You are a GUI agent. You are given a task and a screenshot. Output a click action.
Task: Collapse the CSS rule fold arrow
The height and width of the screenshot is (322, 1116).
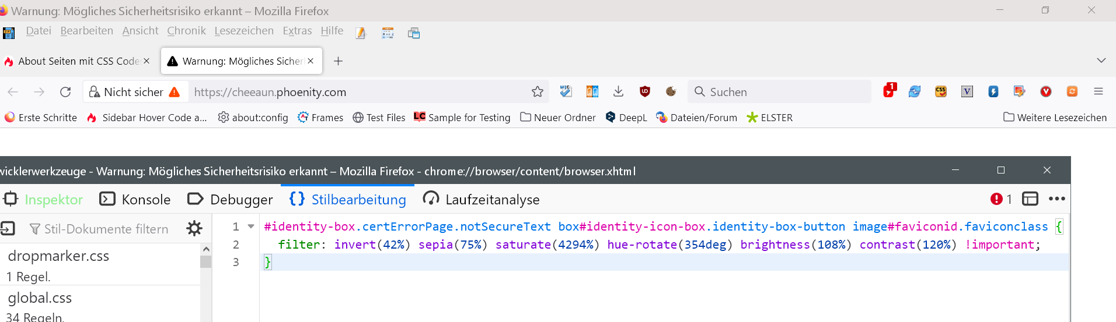pos(251,227)
